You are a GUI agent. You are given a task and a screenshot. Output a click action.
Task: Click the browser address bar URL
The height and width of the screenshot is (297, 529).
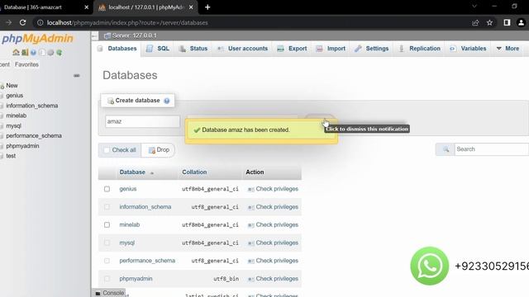coord(127,23)
